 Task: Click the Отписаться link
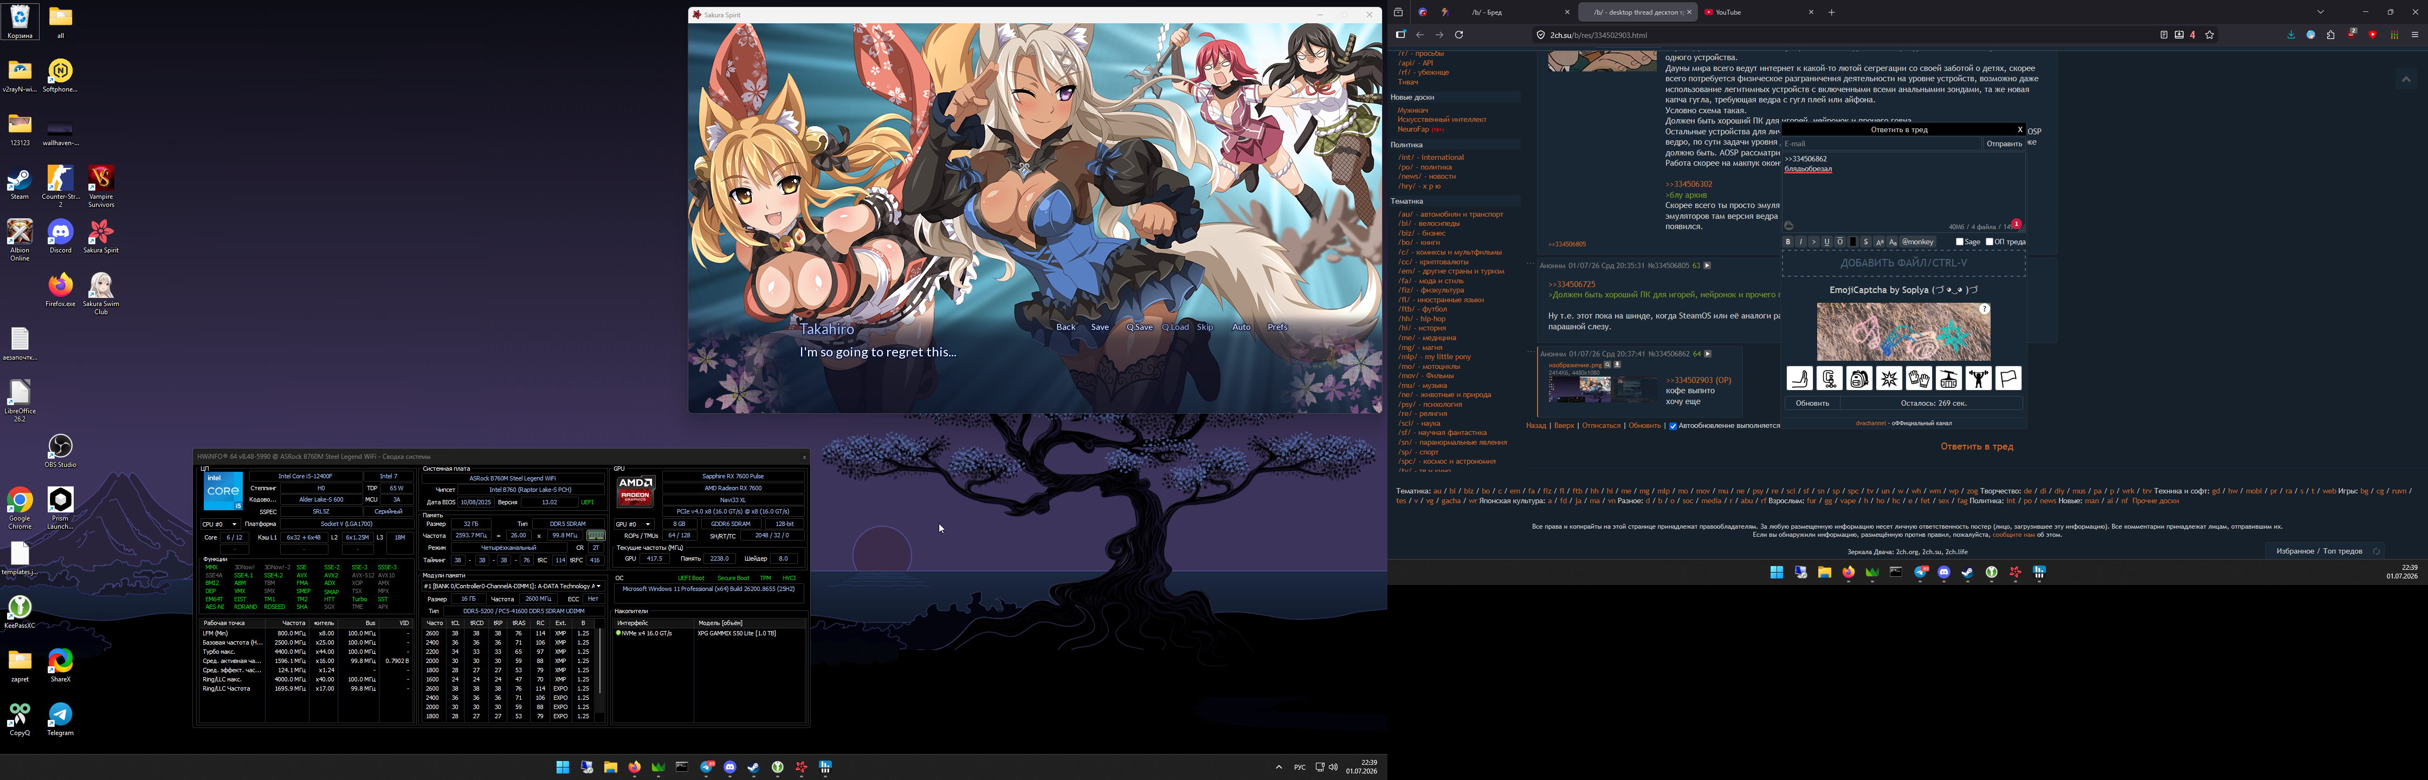[x=1602, y=426]
